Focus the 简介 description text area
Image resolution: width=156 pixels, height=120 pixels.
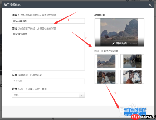[48, 51]
